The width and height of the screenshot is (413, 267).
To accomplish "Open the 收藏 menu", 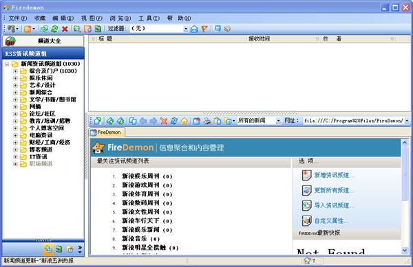I will point(40,18).
